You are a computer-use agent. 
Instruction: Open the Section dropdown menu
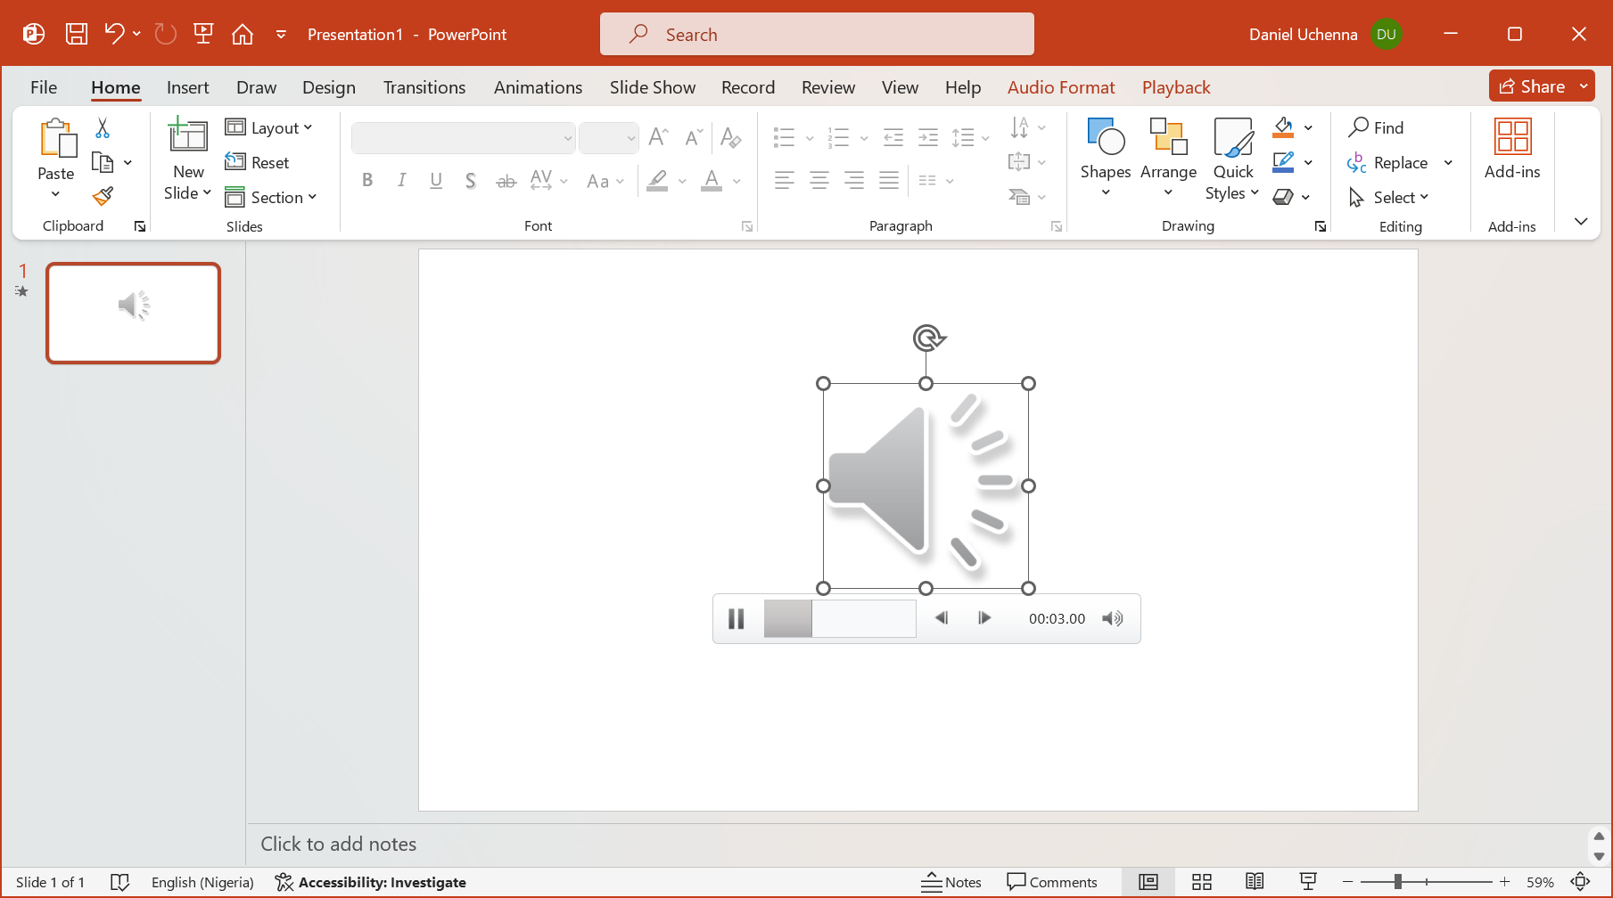pyautogui.click(x=272, y=197)
